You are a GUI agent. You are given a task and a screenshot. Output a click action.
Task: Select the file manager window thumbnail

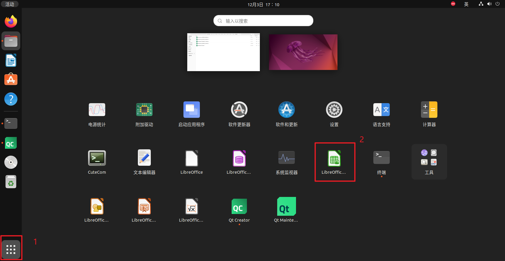tap(223, 52)
